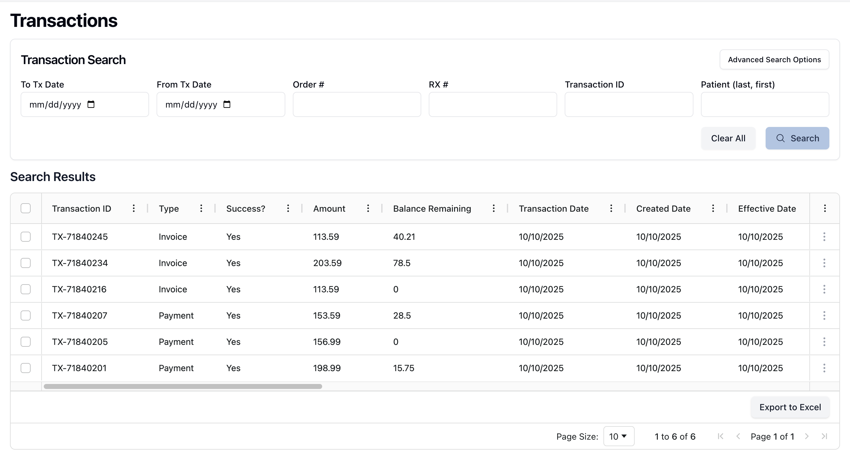Sort by Transaction Date column header
The width and height of the screenshot is (850, 459).
tap(553, 208)
